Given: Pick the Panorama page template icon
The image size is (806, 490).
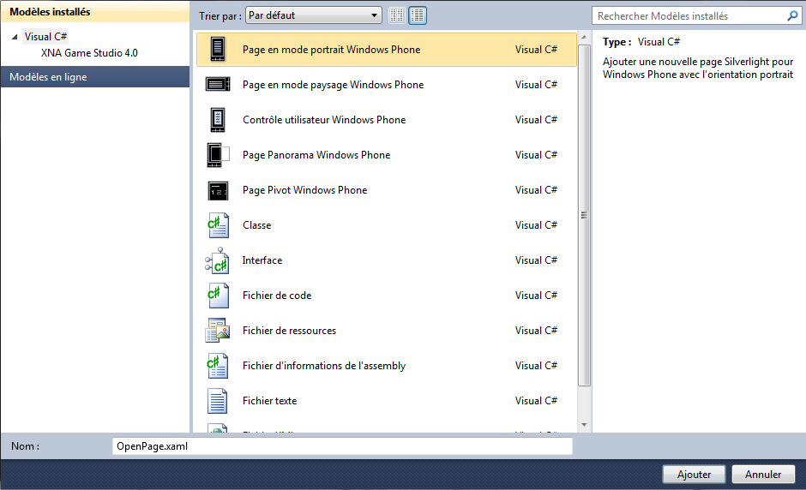Looking at the screenshot, I should [218, 155].
